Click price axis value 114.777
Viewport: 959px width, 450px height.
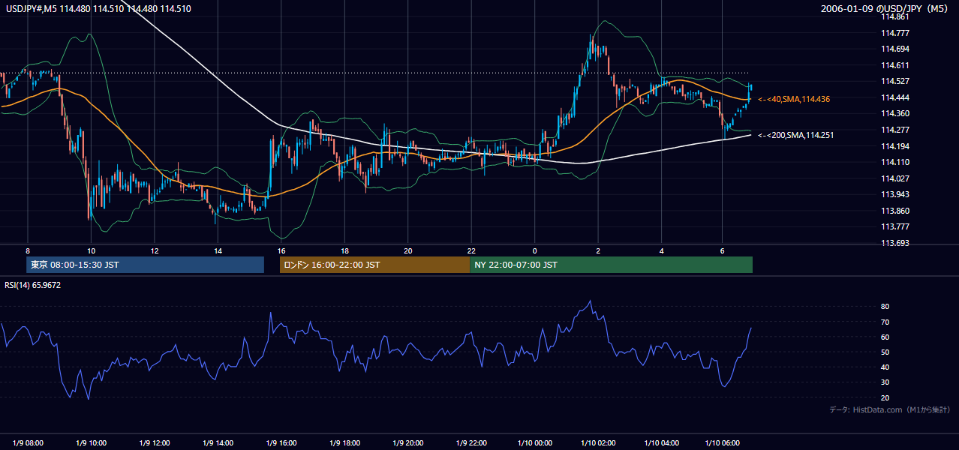tap(894, 32)
